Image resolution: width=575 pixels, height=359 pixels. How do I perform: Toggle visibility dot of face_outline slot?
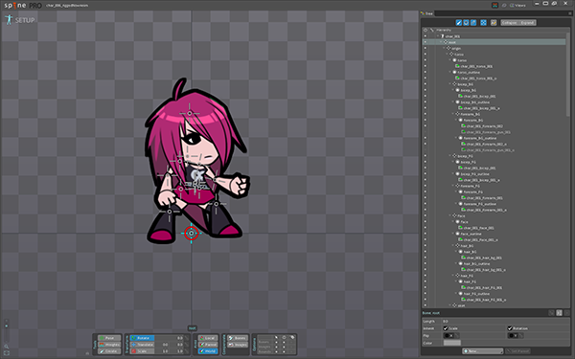425,234
